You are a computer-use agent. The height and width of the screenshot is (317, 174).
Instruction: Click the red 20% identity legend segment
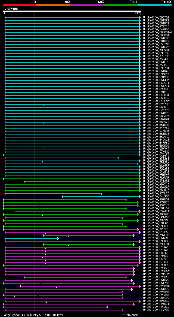pyautogui.click(x=20, y=5)
